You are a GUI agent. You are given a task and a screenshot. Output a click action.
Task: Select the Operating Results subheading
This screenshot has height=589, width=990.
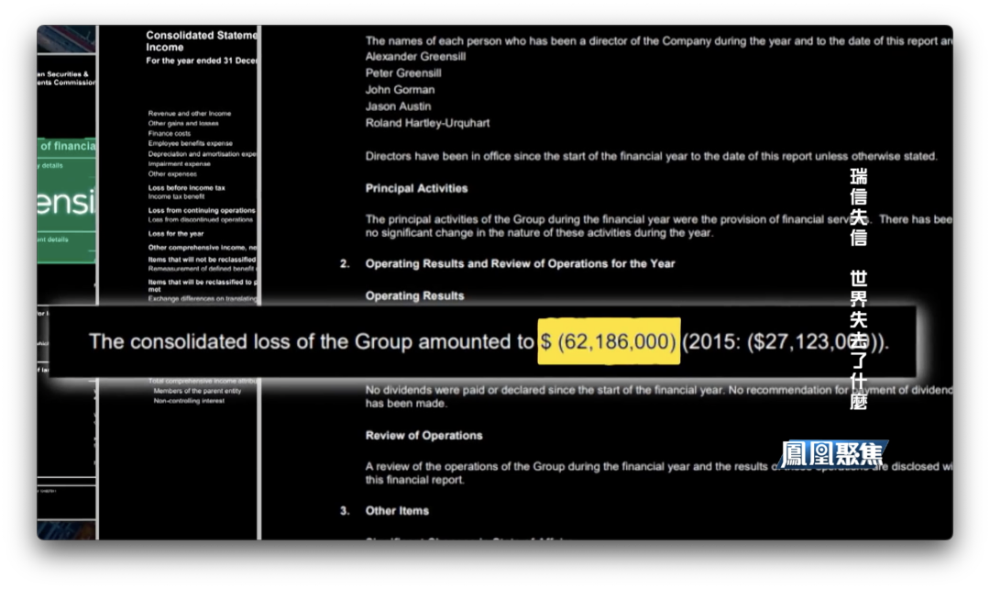415,295
